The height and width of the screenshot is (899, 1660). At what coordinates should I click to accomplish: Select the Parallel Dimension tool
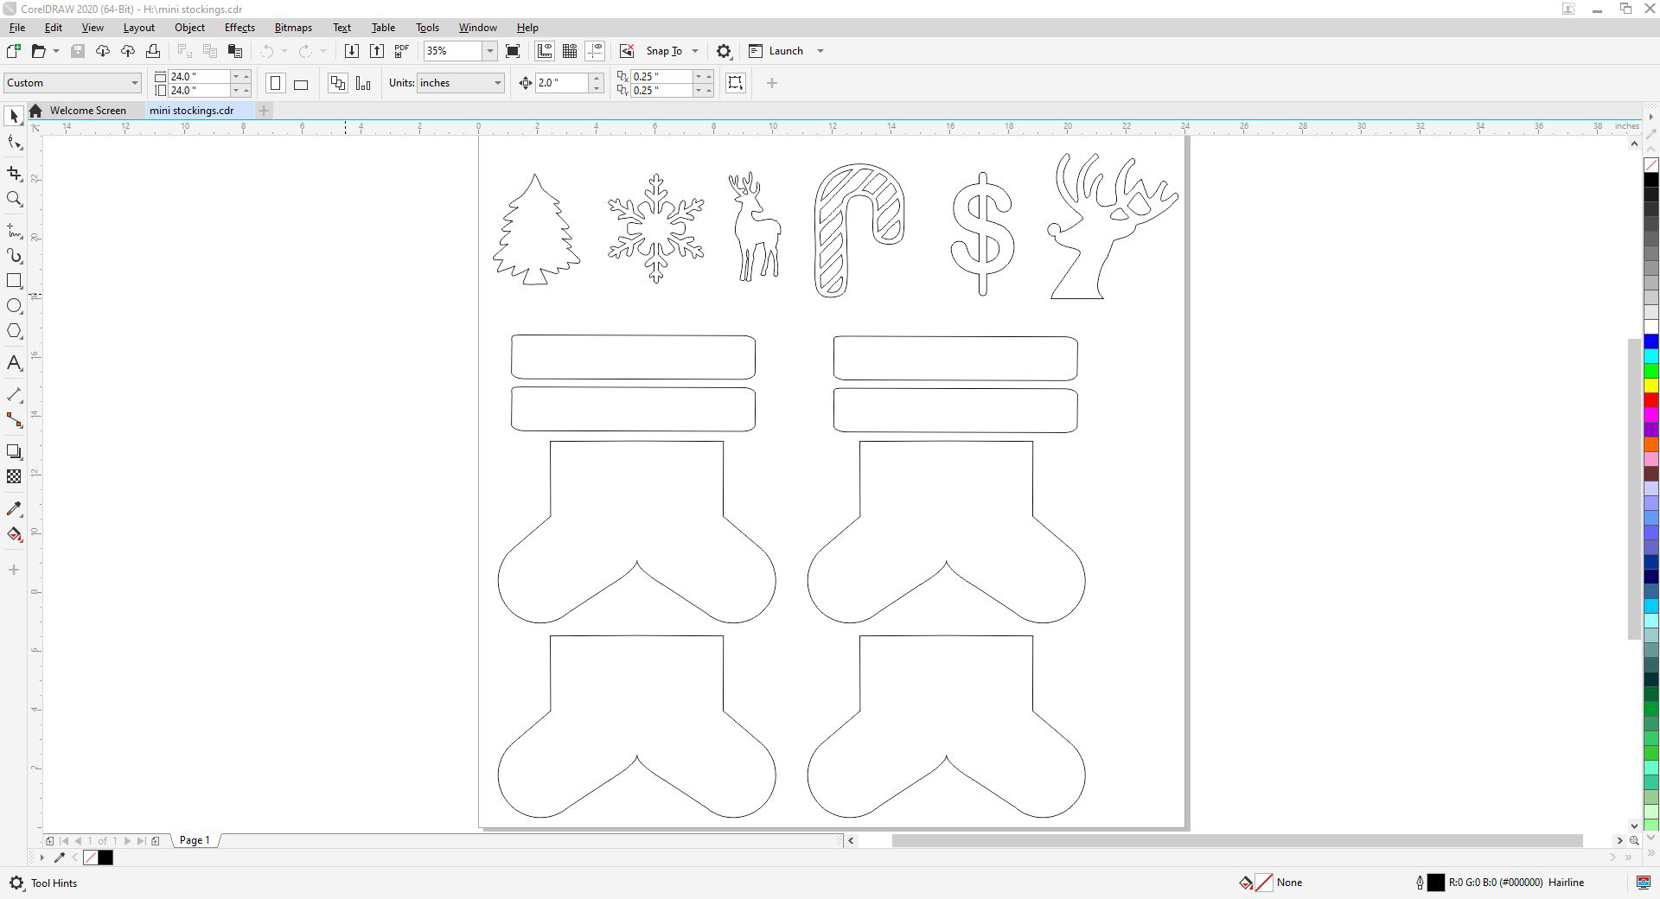point(14,395)
